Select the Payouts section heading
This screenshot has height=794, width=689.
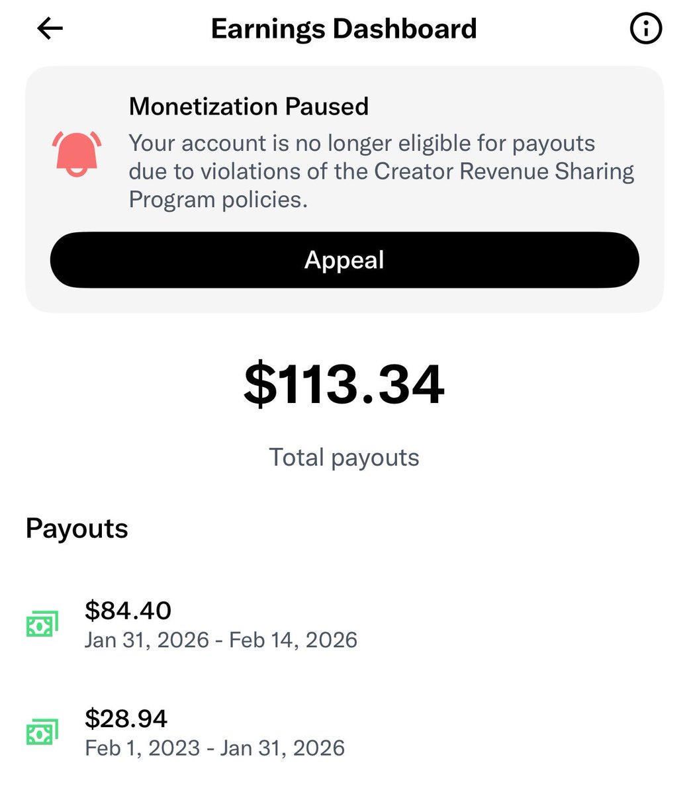[77, 529]
